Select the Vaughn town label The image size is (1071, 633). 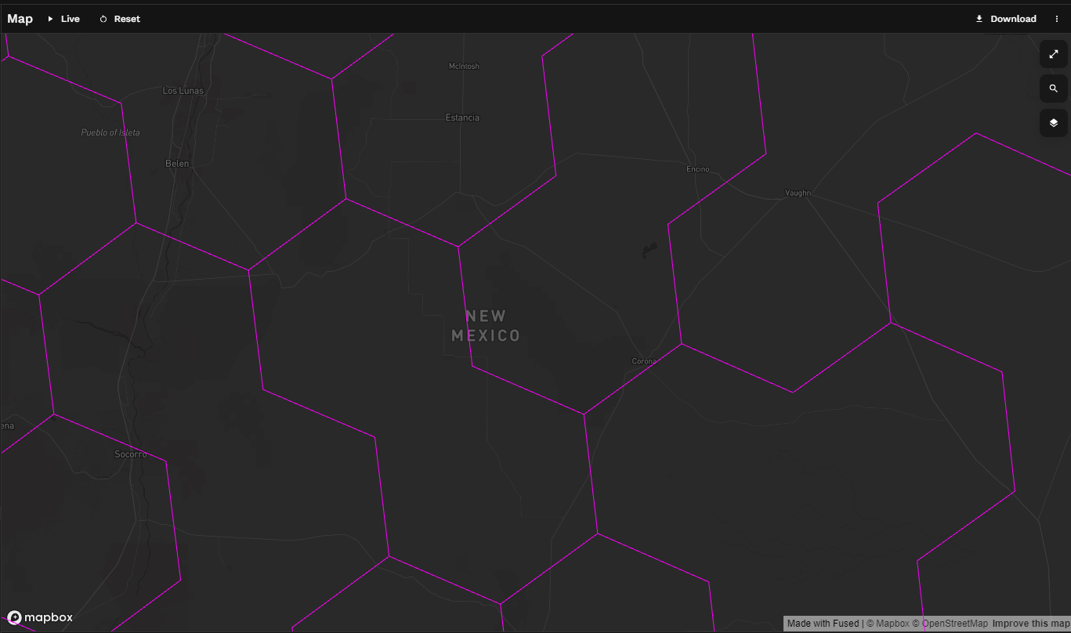[x=798, y=193]
